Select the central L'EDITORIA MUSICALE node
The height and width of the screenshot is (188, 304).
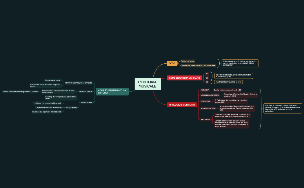[x=147, y=84]
